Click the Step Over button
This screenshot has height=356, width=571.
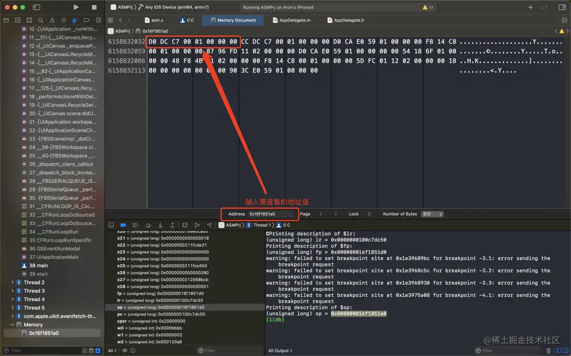coord(148,225)
